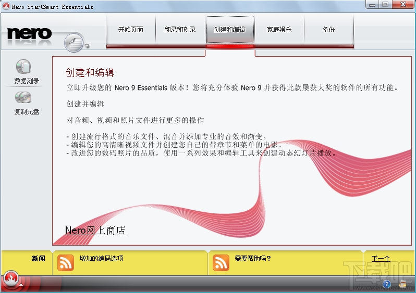
Task: Open the 增加的编码选项 news headline
Action: pos(101,258)
